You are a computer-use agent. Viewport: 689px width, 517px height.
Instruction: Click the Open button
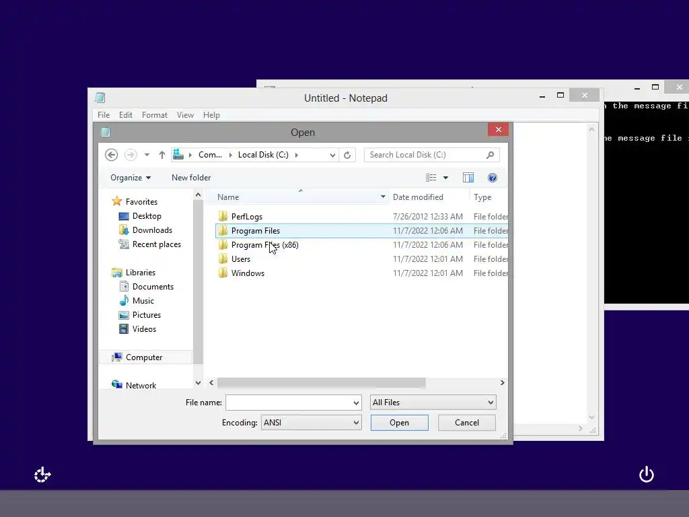point(400,423)
